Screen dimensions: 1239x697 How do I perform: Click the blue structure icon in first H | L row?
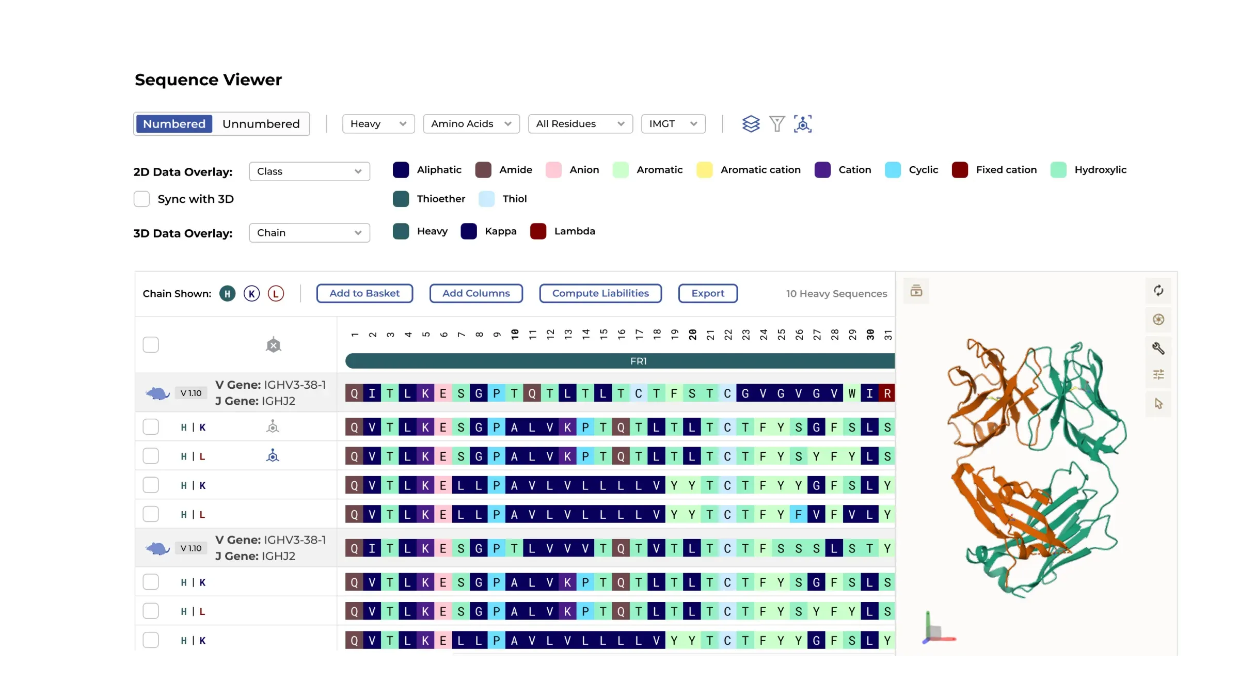pos(273,455)
